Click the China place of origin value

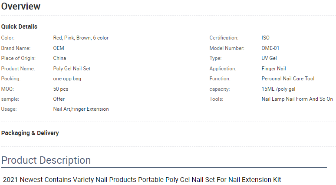coord(59,58)
